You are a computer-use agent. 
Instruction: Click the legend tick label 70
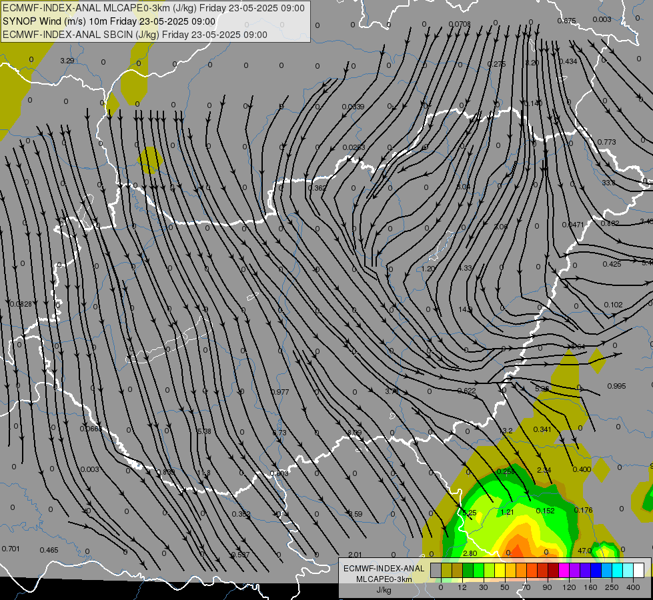point(526,587)
